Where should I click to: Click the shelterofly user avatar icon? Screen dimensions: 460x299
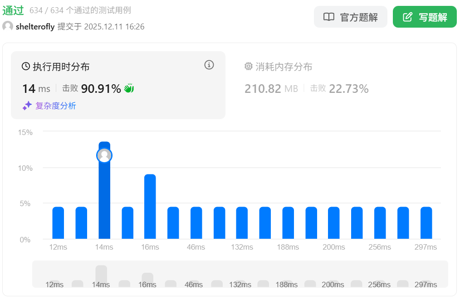click(x=8, y=26)
